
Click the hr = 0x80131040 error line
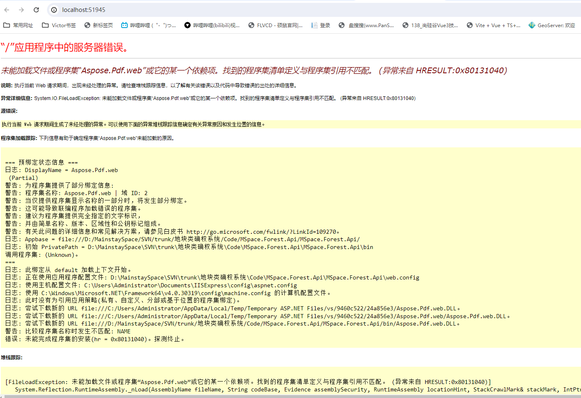pyautogui.click(x=95, y=339)
